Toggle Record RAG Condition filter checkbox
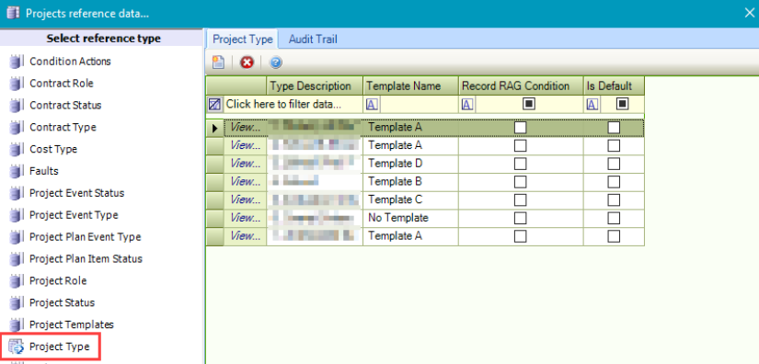Viewport: 759px width, 364px height. [x=529, y=104]
